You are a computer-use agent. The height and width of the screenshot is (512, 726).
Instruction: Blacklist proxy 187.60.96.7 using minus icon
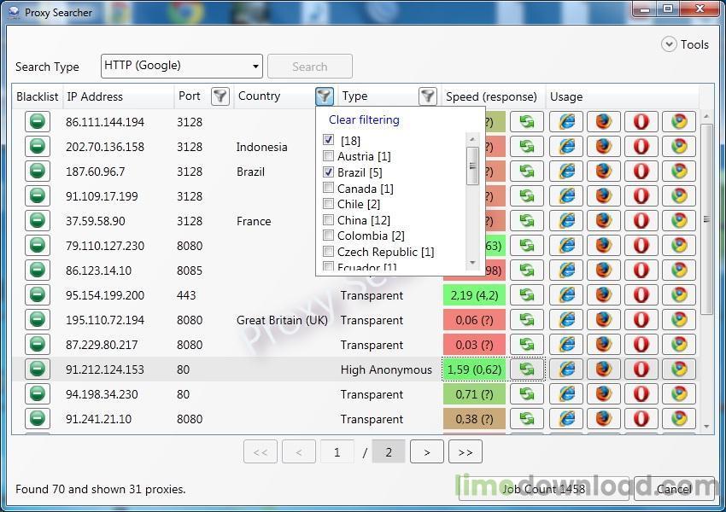coord(37,172)
